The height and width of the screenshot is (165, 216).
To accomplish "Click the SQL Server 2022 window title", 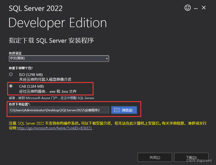I will click(35, 8).
